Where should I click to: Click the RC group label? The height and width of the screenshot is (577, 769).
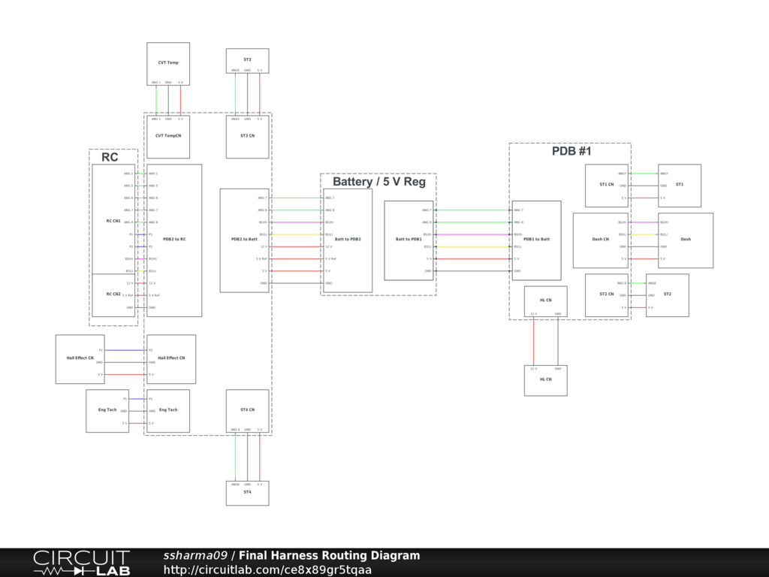tap(110, 158)
